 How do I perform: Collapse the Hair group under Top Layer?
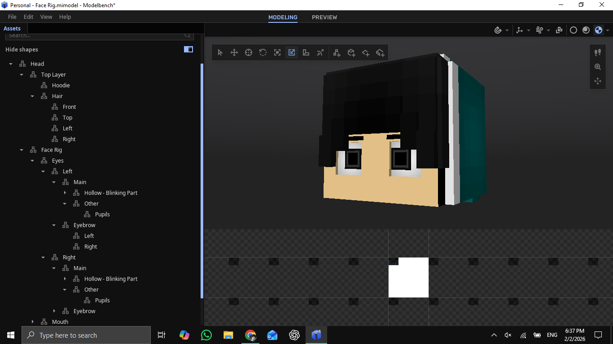32,96
